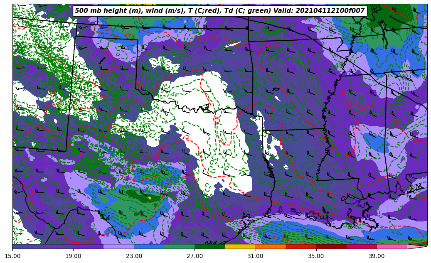The height and width of the screenshot is (263, 431).
Task: Select the bright red colorbar segment
Action: (x=300, y=246)
